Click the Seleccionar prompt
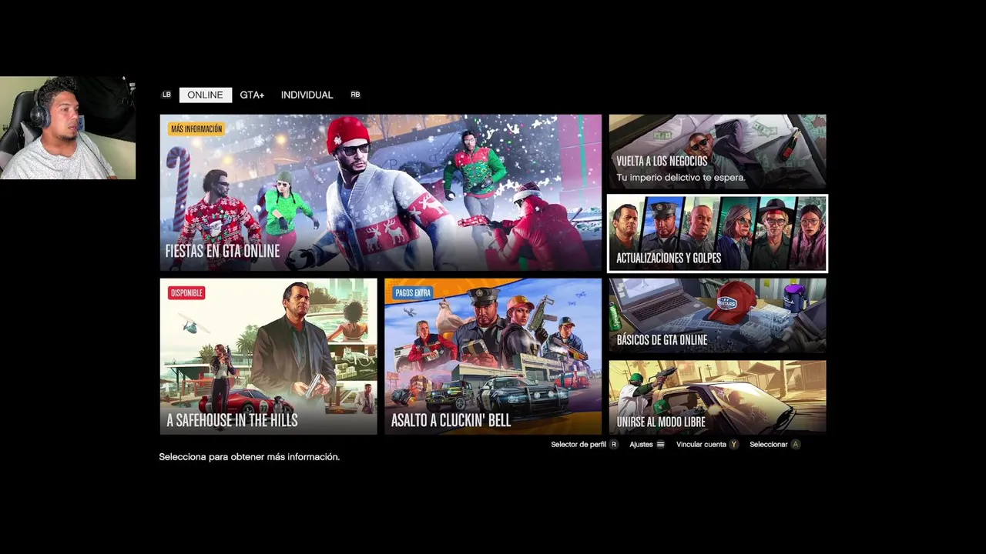Viewport: 986px width, 554px height. pos(769,445)
